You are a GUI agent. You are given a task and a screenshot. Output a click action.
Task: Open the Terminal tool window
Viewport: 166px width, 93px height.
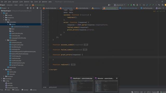tap(25, 90)
